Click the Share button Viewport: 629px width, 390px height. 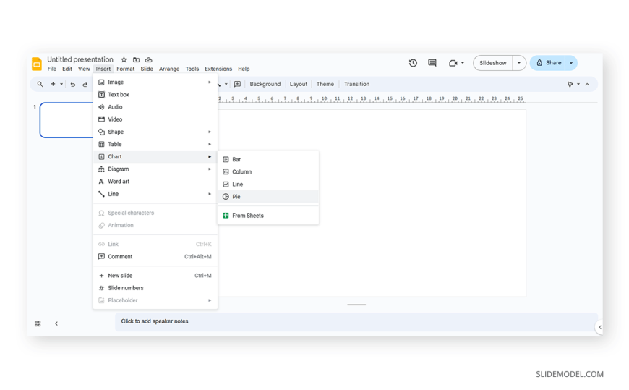coord(548,63)
